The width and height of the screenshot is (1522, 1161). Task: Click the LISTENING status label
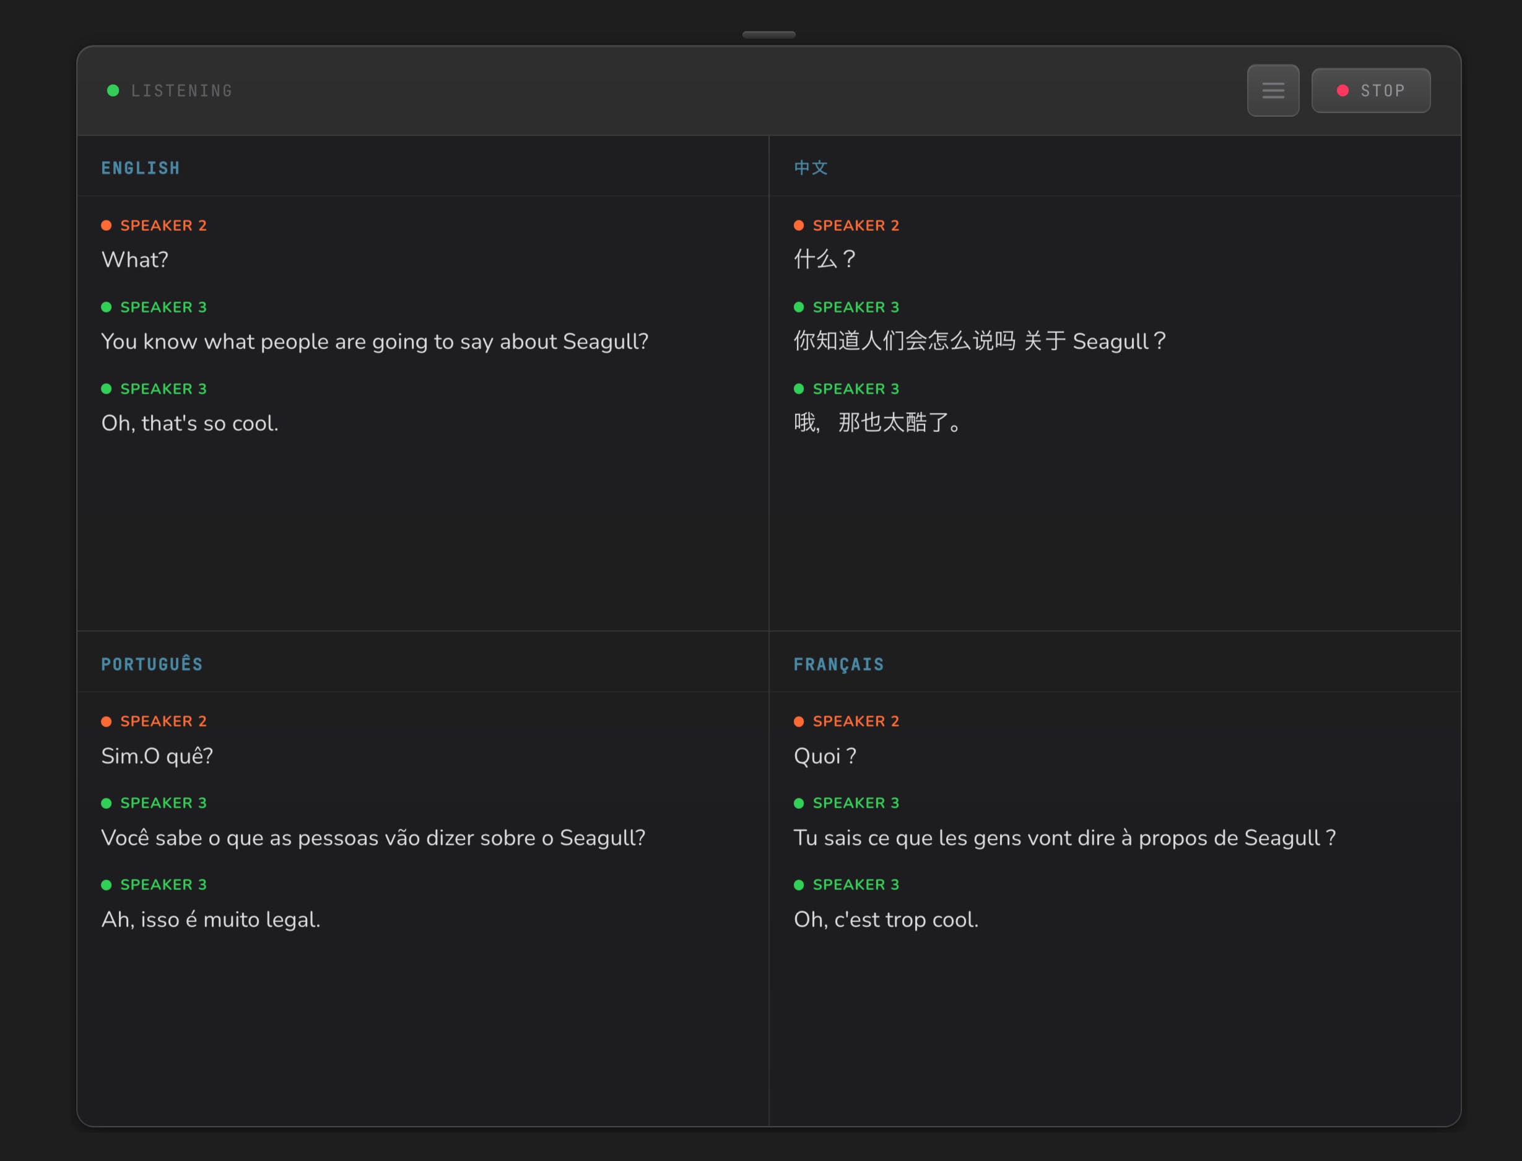pos(182,90)
